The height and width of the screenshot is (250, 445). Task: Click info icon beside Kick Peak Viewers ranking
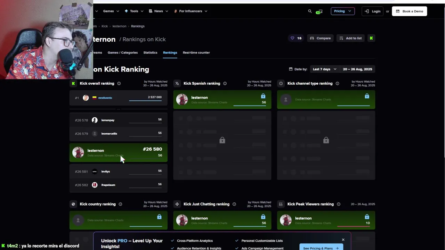tap(339, 204)
